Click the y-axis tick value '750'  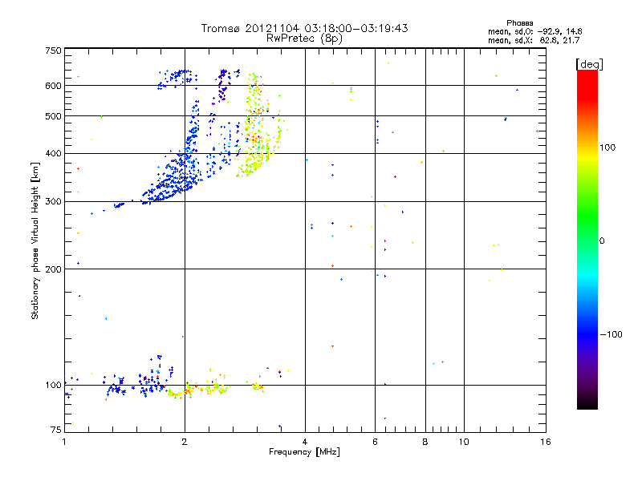tap(54, 51)
